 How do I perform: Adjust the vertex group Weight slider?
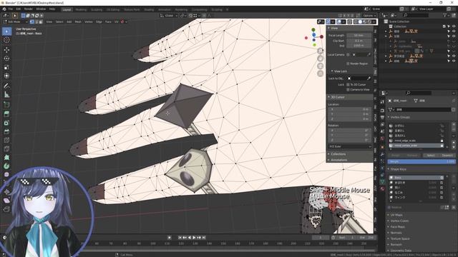tap(422, 161)
